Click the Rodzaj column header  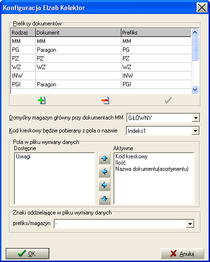click(23, 33)
